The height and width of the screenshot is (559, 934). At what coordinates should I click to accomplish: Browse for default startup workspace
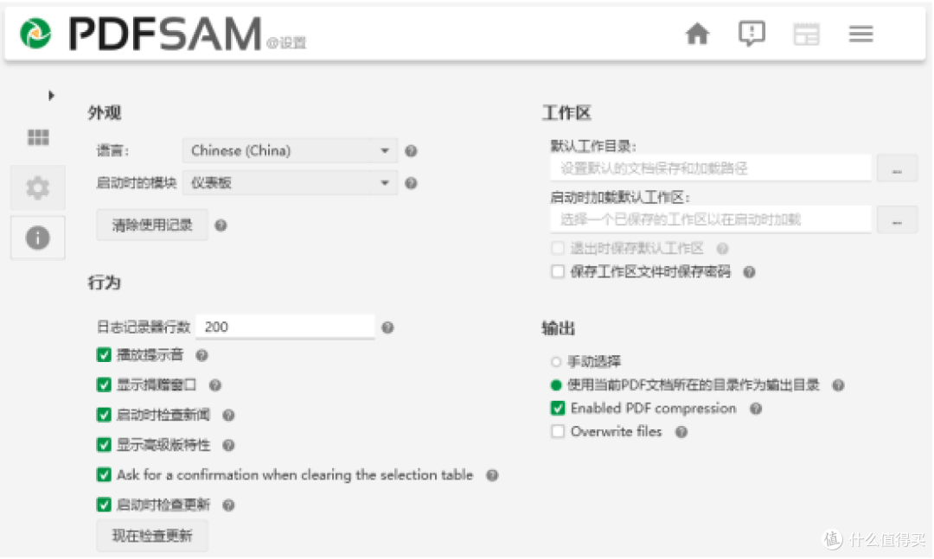897,220
